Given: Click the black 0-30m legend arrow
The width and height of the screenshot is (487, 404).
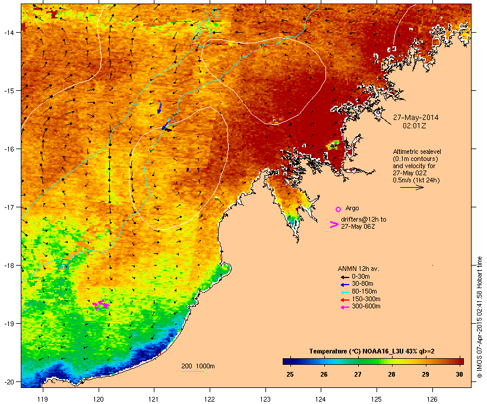Looking at the screenshot, I should point(344,277).
